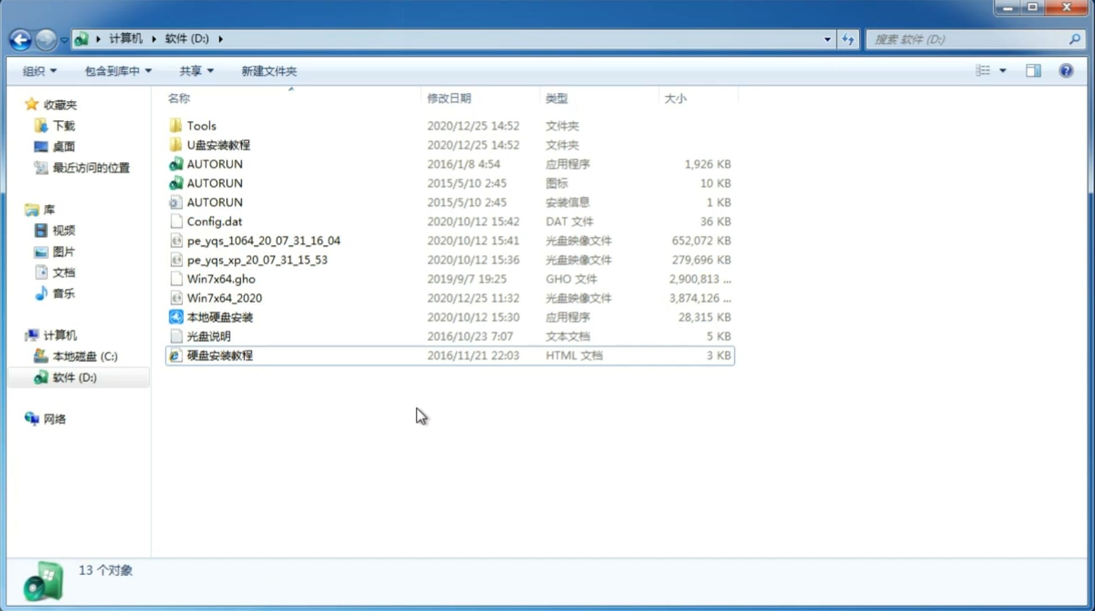Open Win7x64_2020 disc image file

[x=223, y=298]
